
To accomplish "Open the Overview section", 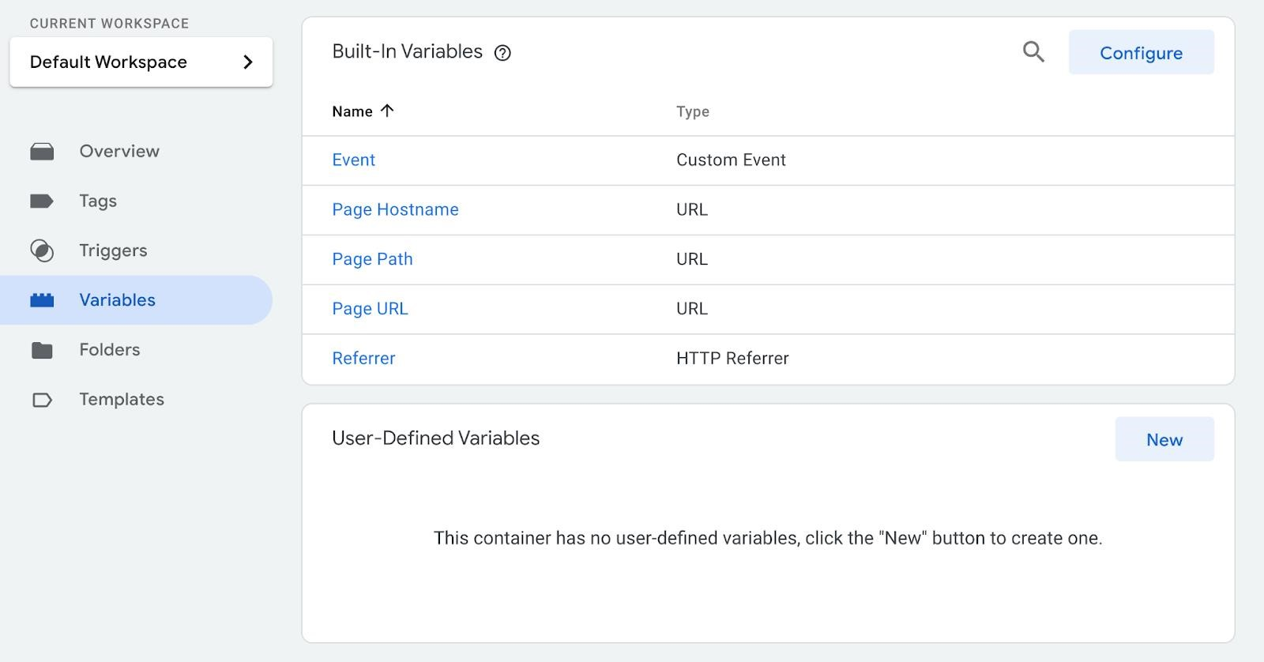I will tap(119, 151).
